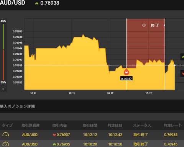
Task: Click the red portion of the sentiment bar
Action: [3, 65]
